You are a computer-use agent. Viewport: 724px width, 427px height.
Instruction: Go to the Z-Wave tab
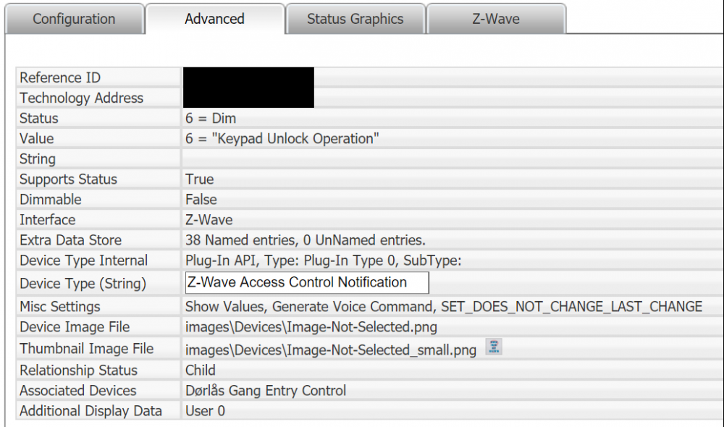point(496,19)
